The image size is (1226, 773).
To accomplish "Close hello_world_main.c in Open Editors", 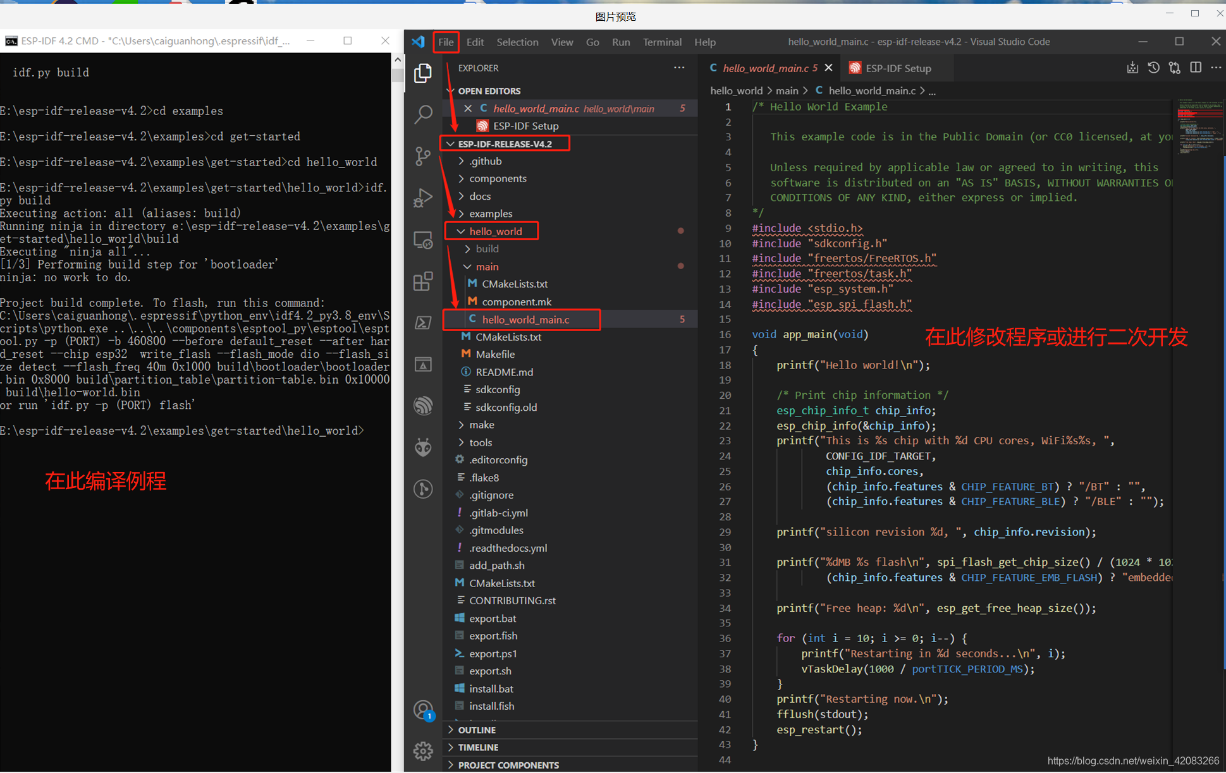I will (468, 109).
